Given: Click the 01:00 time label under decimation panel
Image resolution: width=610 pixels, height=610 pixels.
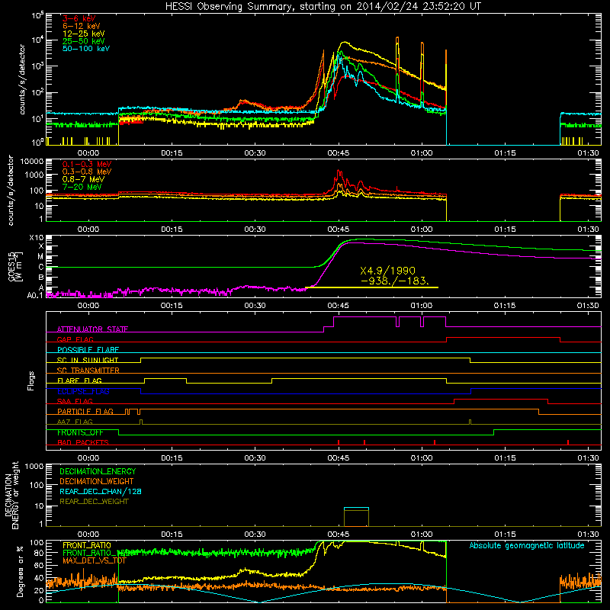Looking at the screenshot, I should point(422,535).
